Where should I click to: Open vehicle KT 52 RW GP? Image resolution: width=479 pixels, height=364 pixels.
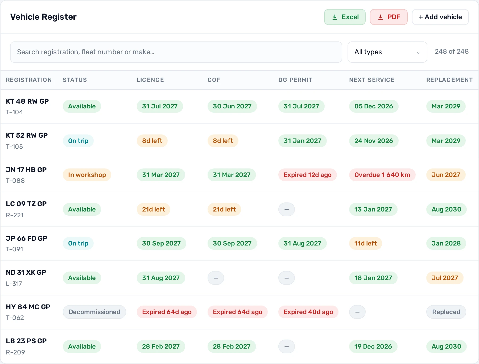tap(27, 135)
